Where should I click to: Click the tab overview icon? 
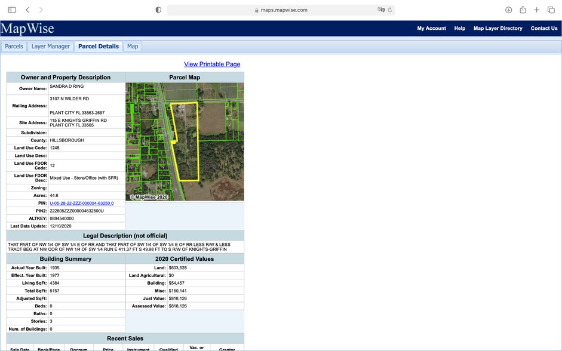(x=551, y=10)
